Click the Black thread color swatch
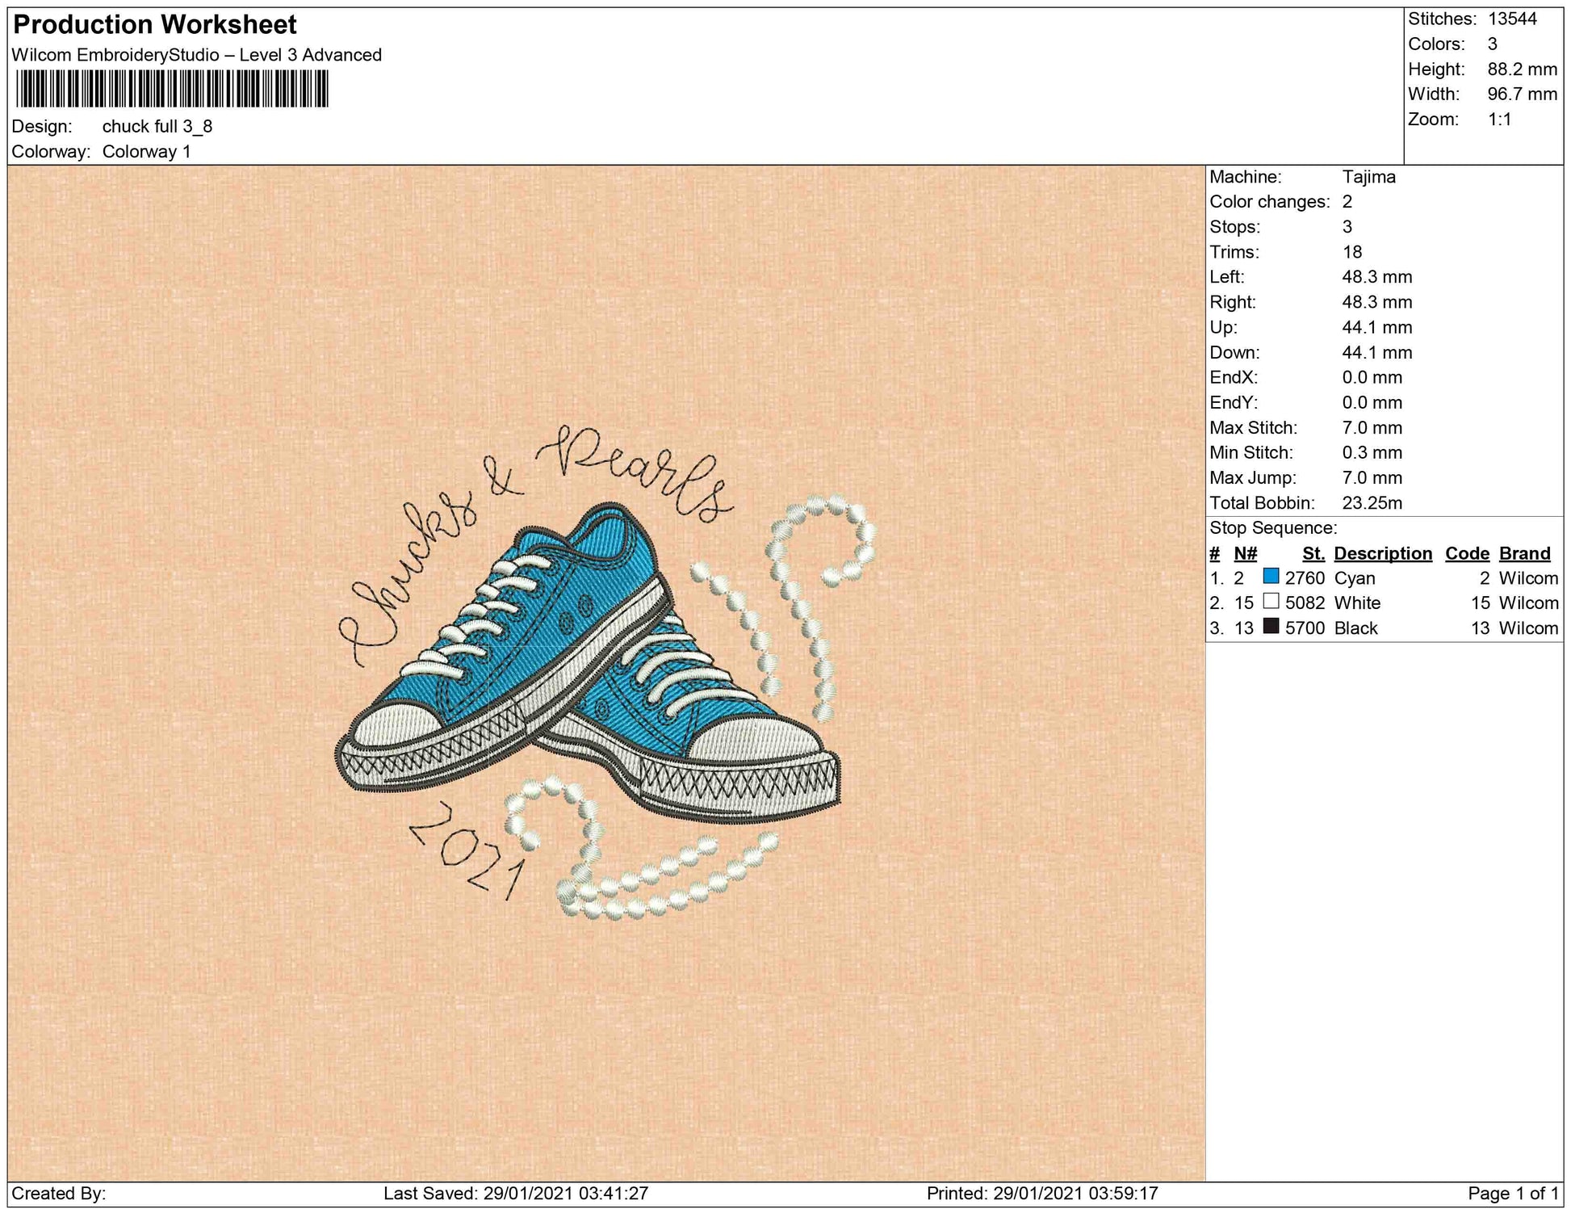1571x1209 pixels. click(x=1271, y=627)
